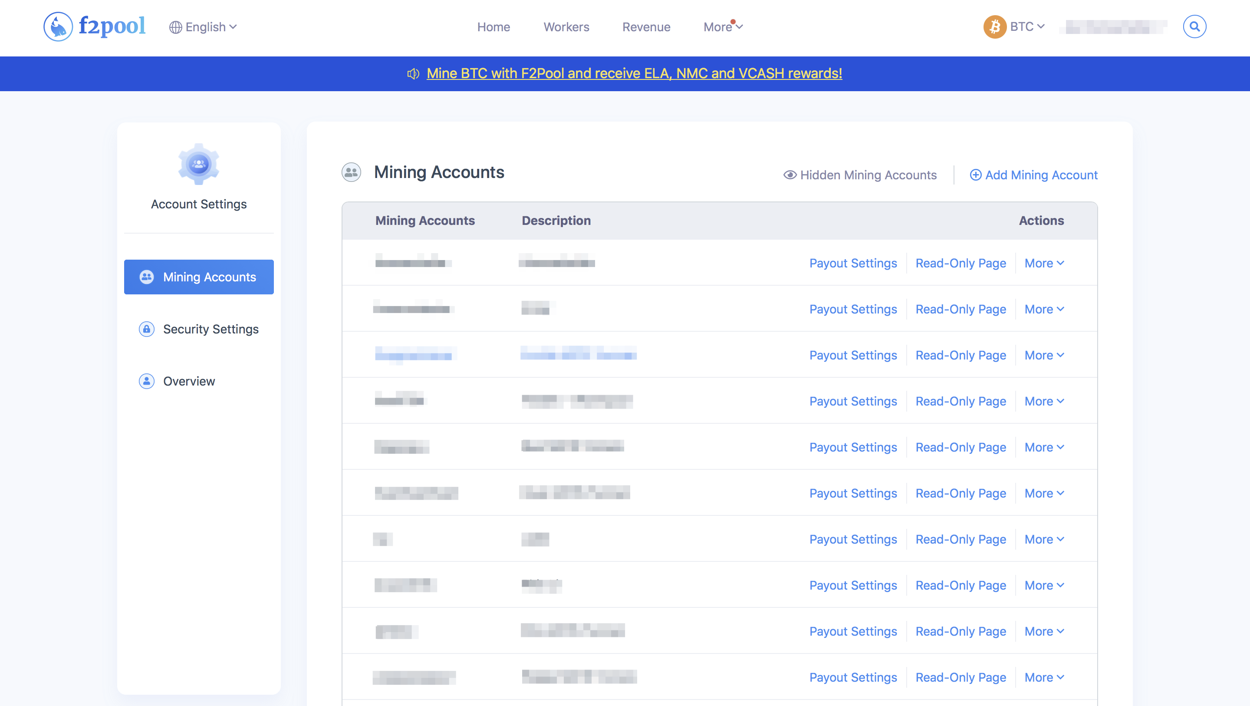Expand More for the sixth account row
This screenshot has height=706, width=1250.
pos(1044,493)
